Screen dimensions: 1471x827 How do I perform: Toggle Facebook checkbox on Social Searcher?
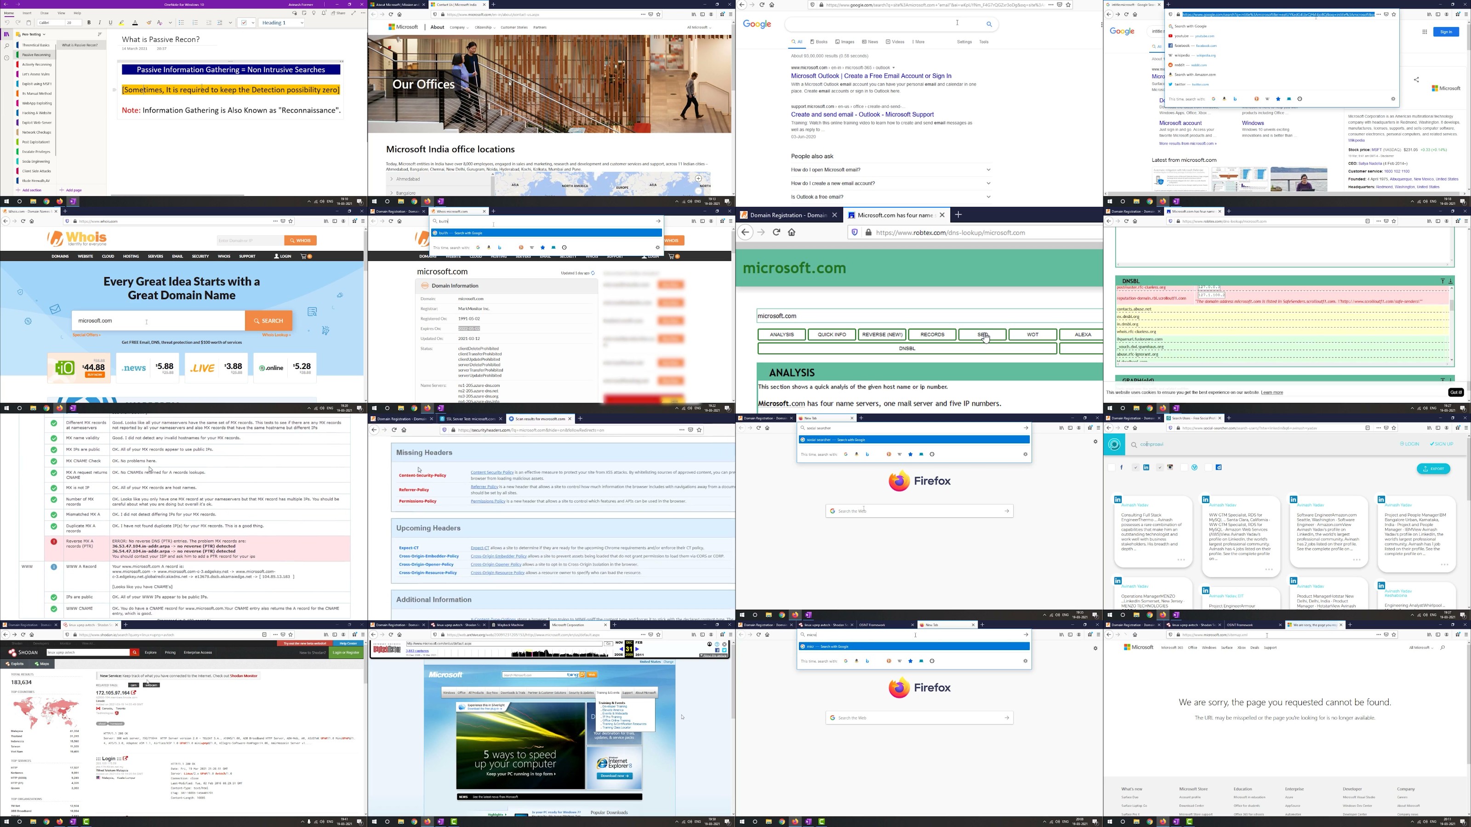(1111, 467)
